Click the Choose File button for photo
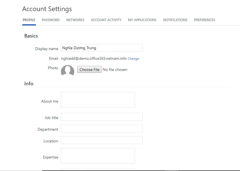This screenshot has height=171, width=240. tap(89, 70)
